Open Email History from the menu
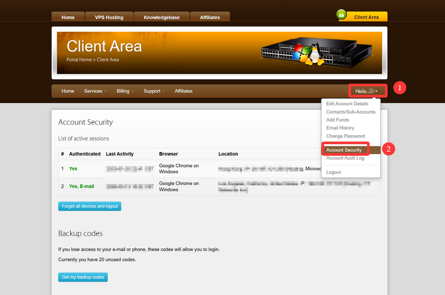 tap(340, 128)
